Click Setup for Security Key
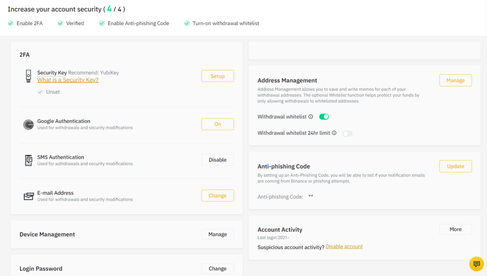The width and height of the screenshot is (487, 276). coord(217,76)
